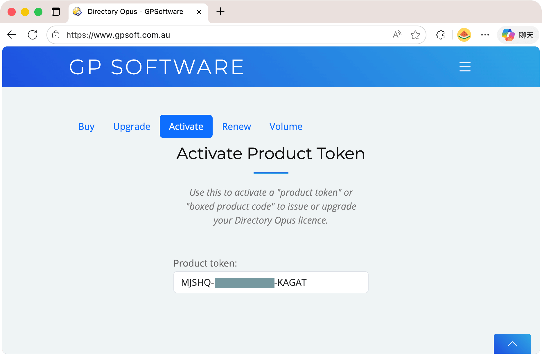Screen dimensions: 542x356
Task: Click the browser back arrow
Action: click(12, 35)
